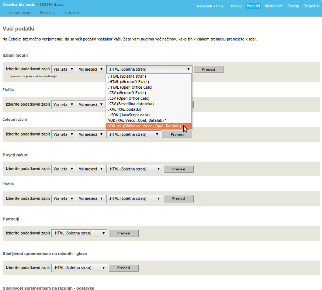The height and width of the screenshot is (290, 322).
Task: Open Vsi meseci dropdown under Izdani računi
Action: 90,69
